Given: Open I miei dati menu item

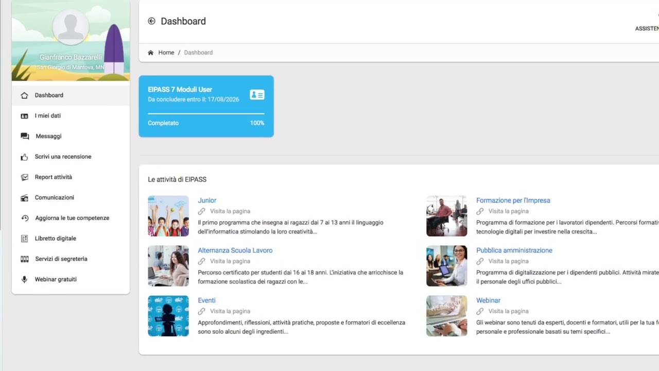Looking at the screenshot, I should coord(71,116).
